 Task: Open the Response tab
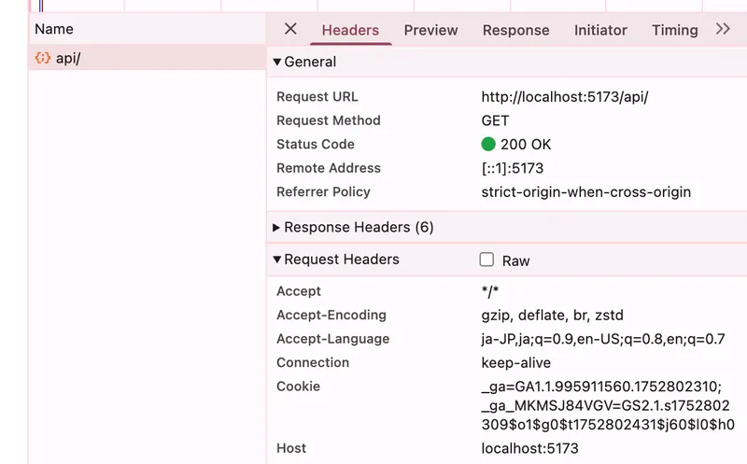point(515,30)
